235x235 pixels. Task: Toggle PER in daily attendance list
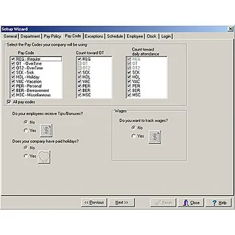(129, 86)
